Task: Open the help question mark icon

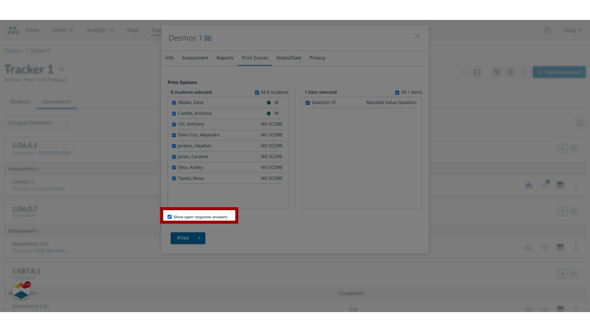Action: click(x=547, y=30)
